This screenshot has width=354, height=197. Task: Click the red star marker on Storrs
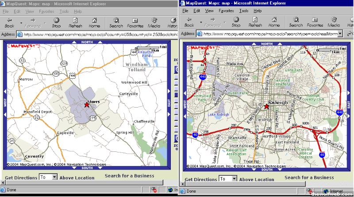[x=87, y=104]
